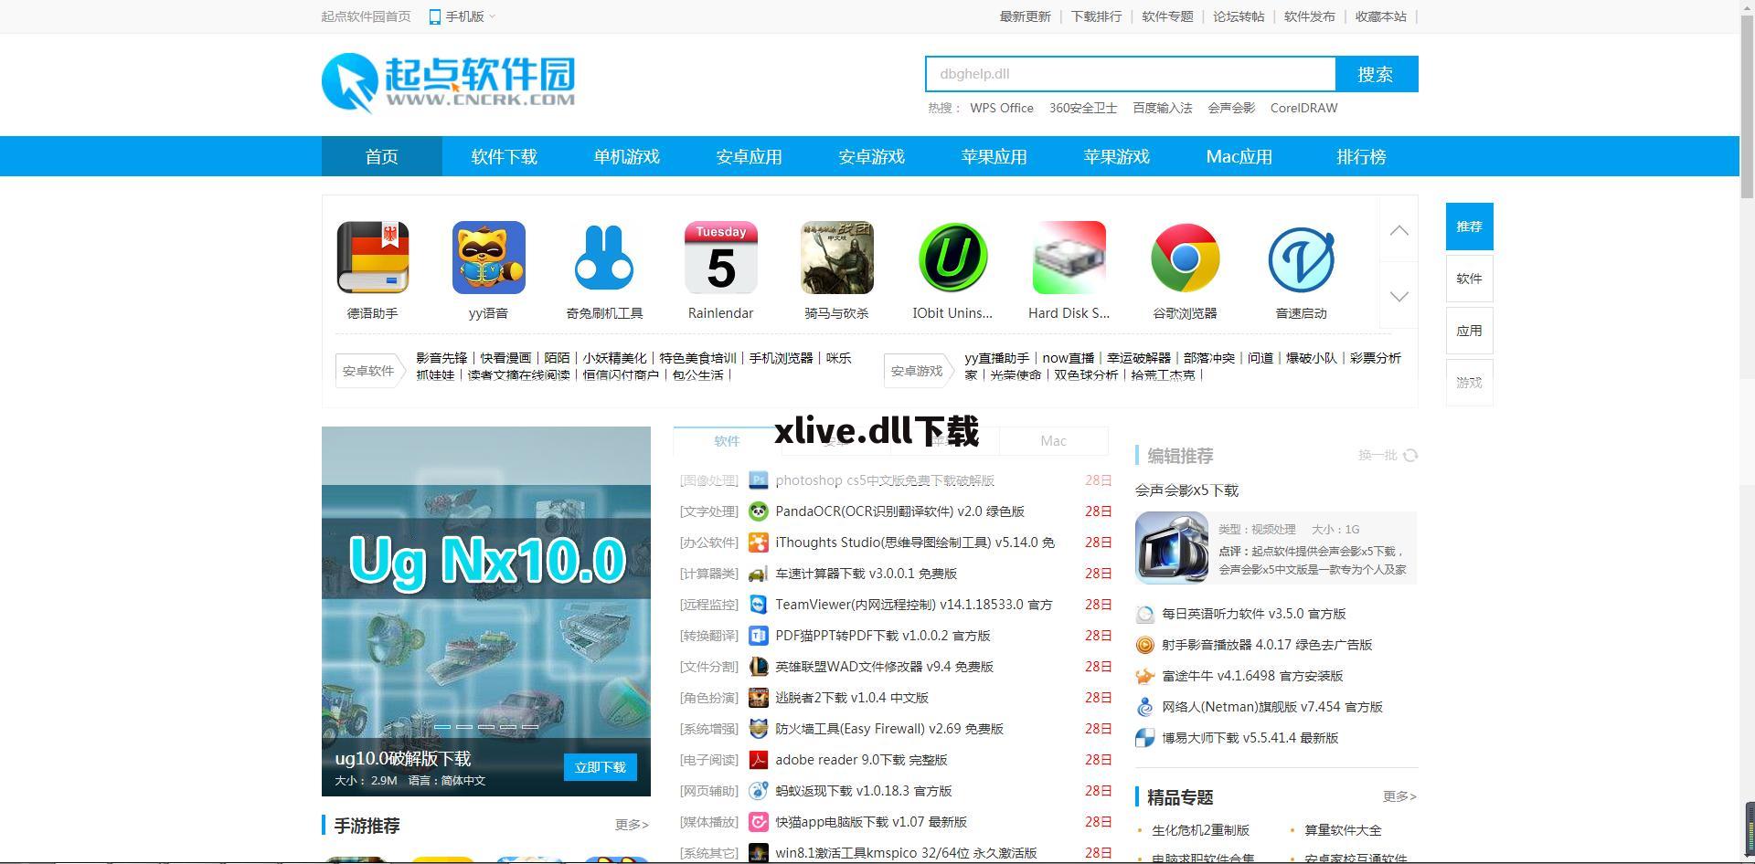Open 每日英语听力软件 v3.5.0 官方版
1755x864 pixels.
pyautogui.click(x=1253, y=614)
